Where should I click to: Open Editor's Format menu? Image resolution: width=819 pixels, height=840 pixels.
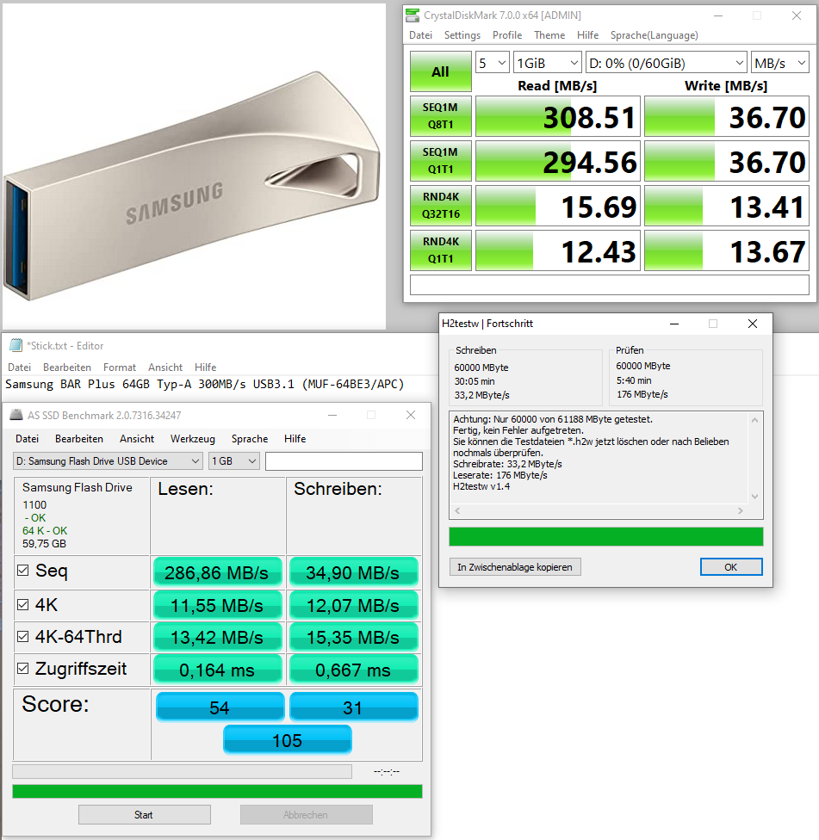pyautogui.click(x=120, y=367)
